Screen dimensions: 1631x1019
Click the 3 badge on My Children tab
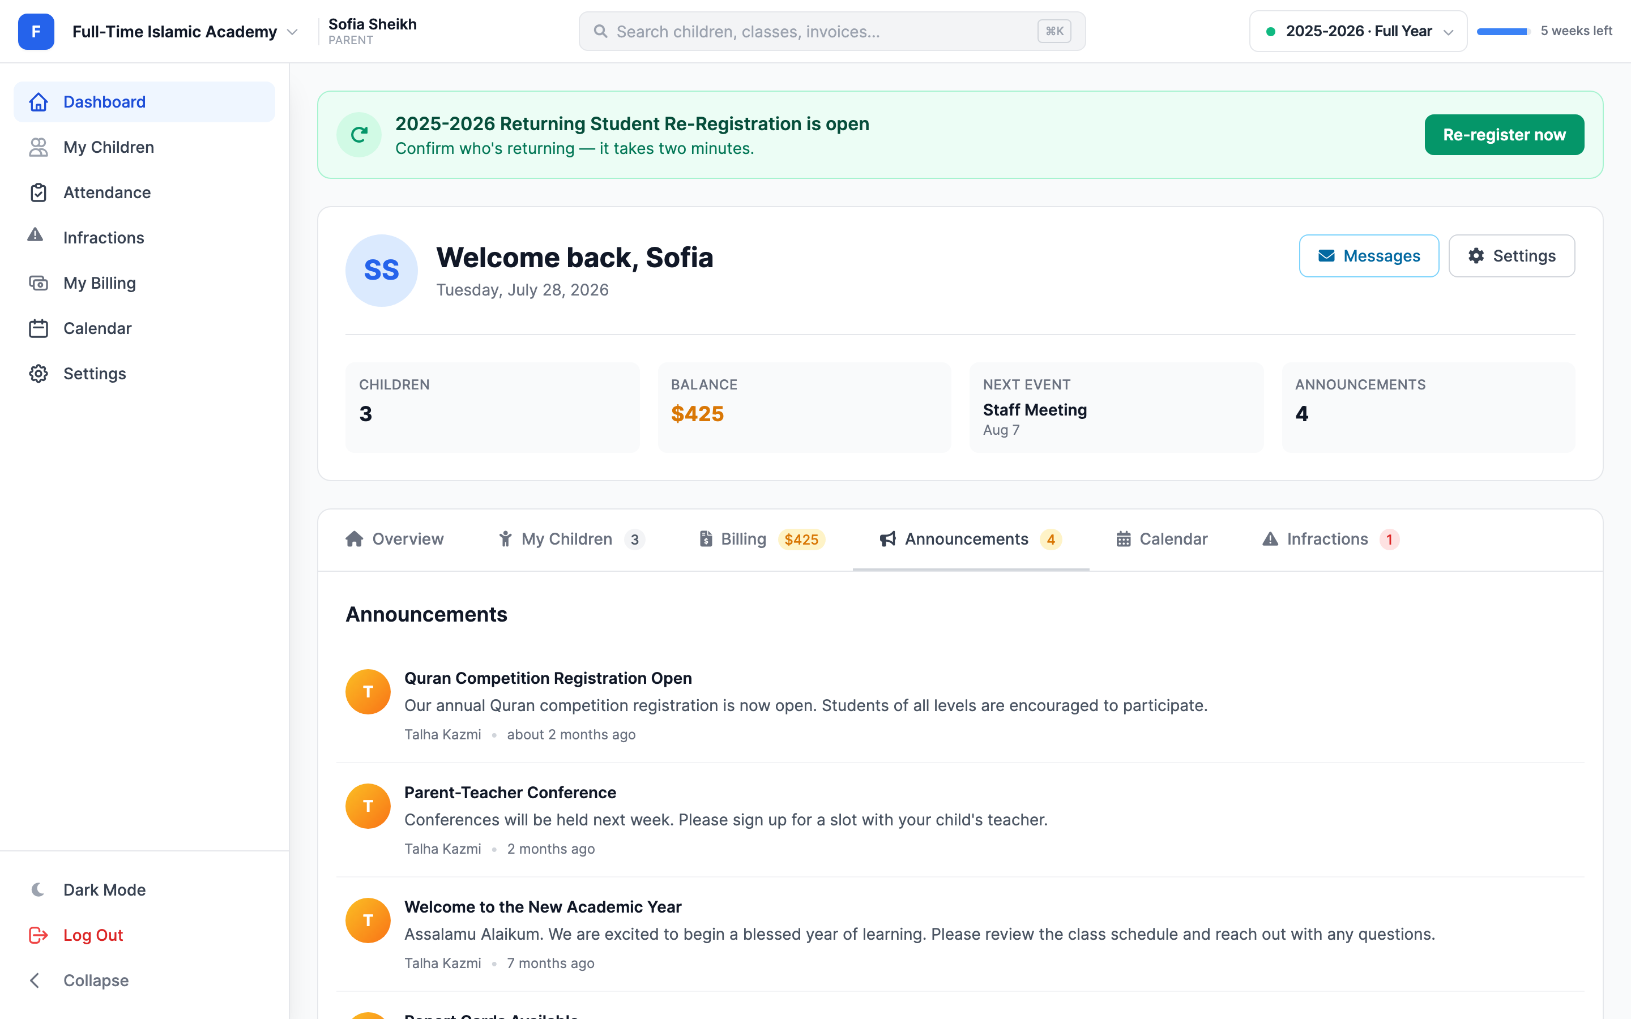(634, 540)
